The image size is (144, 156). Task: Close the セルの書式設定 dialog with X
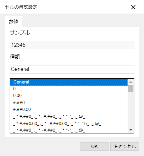pyautogui.click(x=133, y=7)
